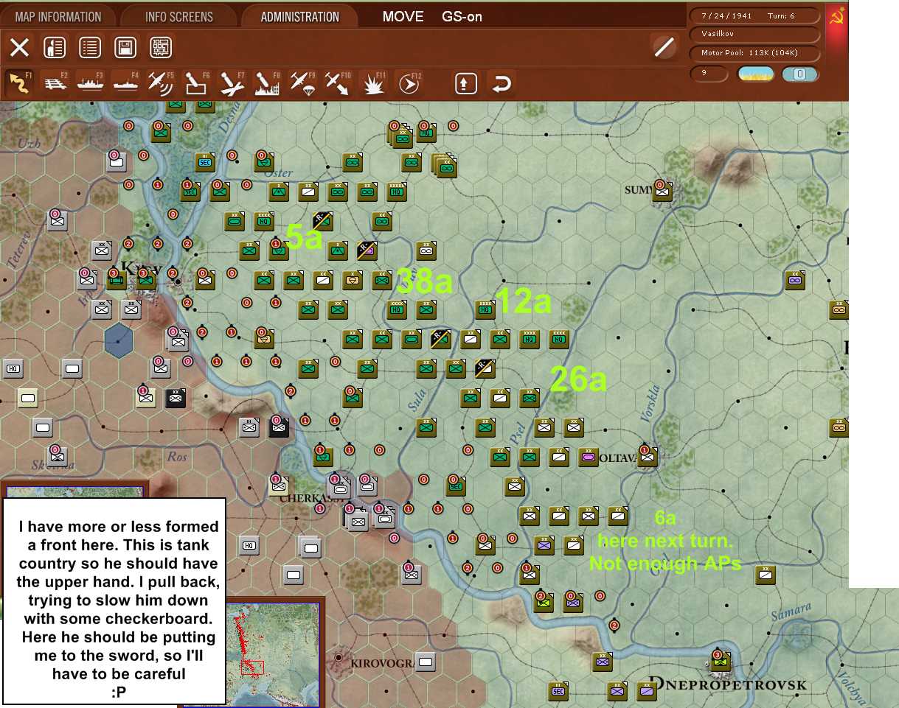Click the ground weather condition swatch

[755, 74]
